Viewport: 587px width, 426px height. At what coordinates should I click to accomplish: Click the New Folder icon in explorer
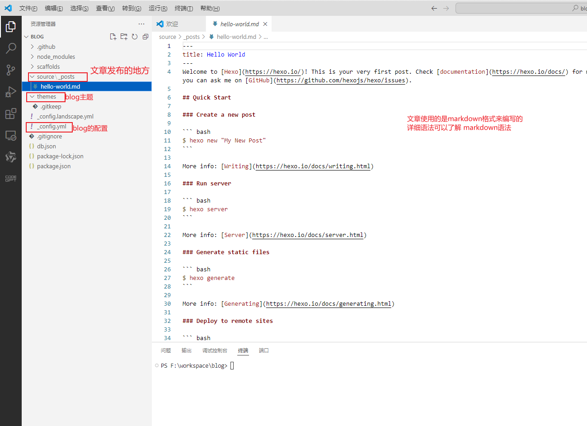pyautogui.click(x=124, y=37)
